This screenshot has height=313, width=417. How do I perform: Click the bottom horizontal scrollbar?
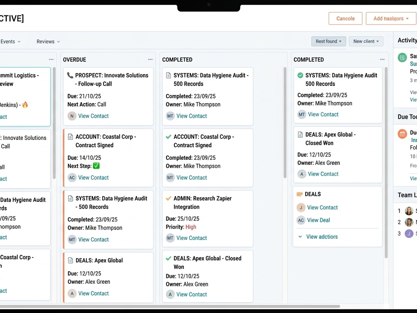click(170, 306)
